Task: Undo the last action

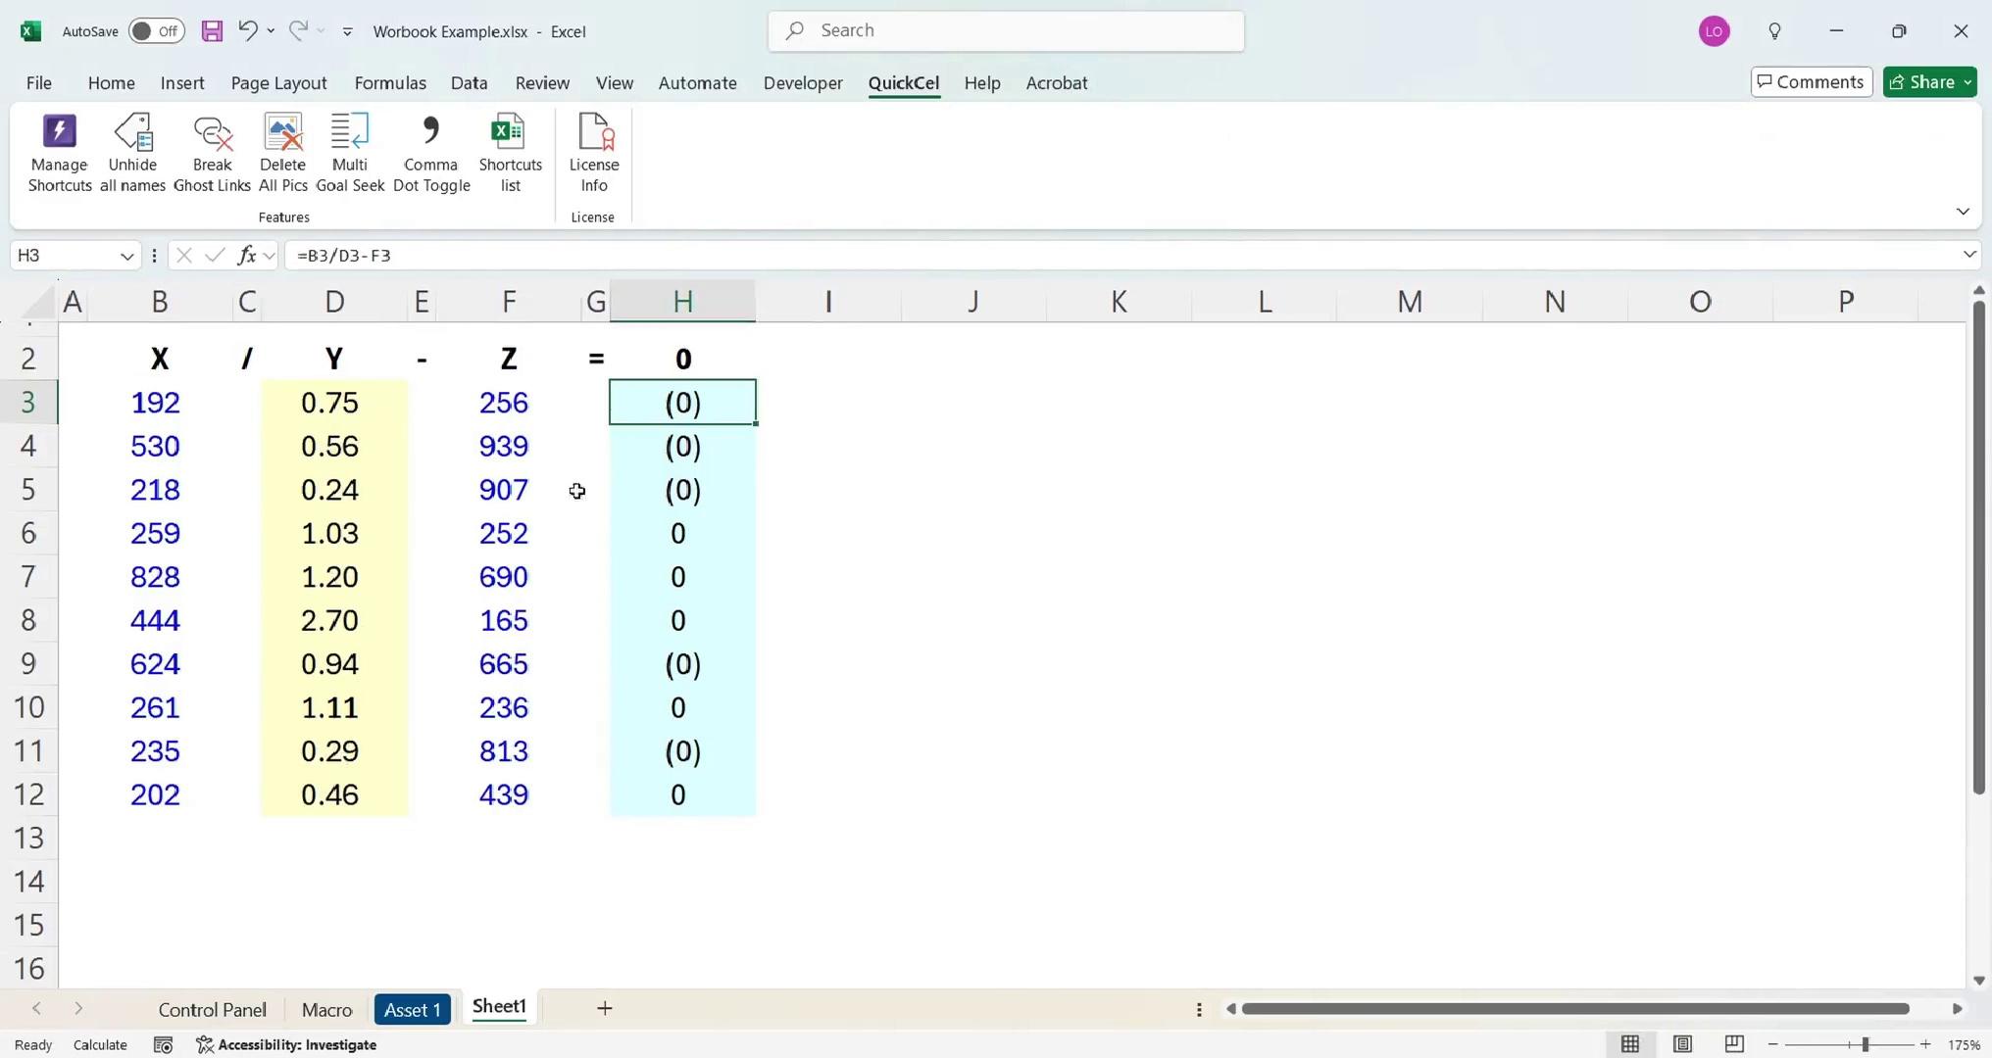Action: [247, 30]
